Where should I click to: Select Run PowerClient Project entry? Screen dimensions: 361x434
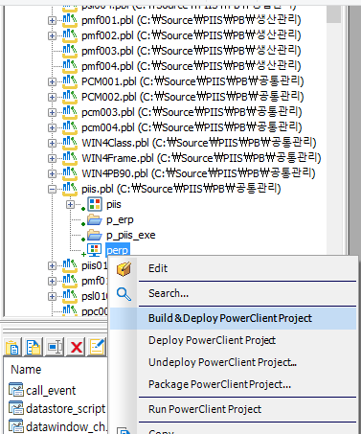(x=234, y=409)
